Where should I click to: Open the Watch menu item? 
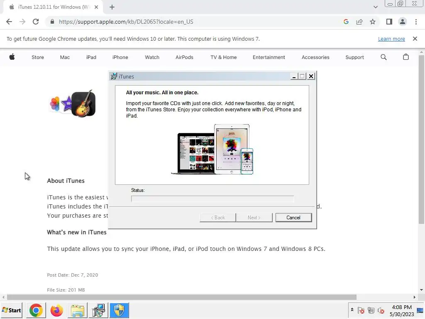[152, 57]
